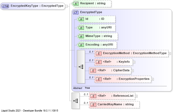Click the A icon next to Id

(81, 19)
